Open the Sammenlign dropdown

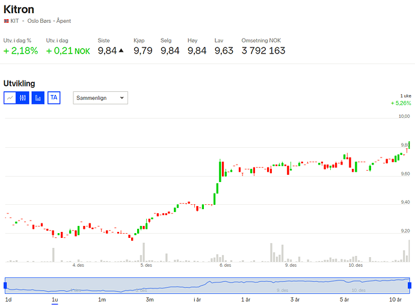[x=100, y=98]
